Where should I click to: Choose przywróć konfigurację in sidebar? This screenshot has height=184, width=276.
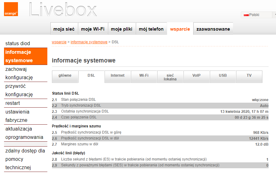click(x=19, y=90)
